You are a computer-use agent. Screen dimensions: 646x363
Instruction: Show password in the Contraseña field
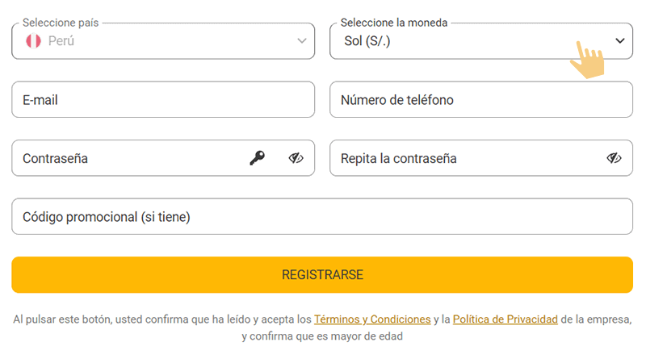click(x=296, y=158)
